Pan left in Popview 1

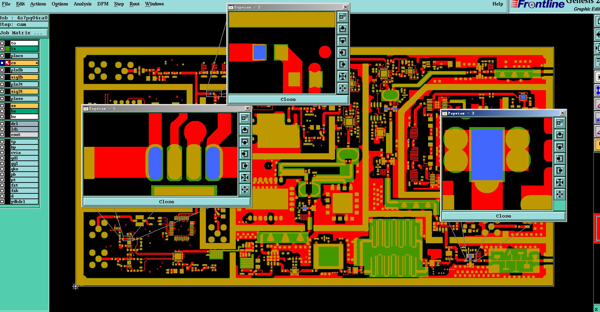245,154
